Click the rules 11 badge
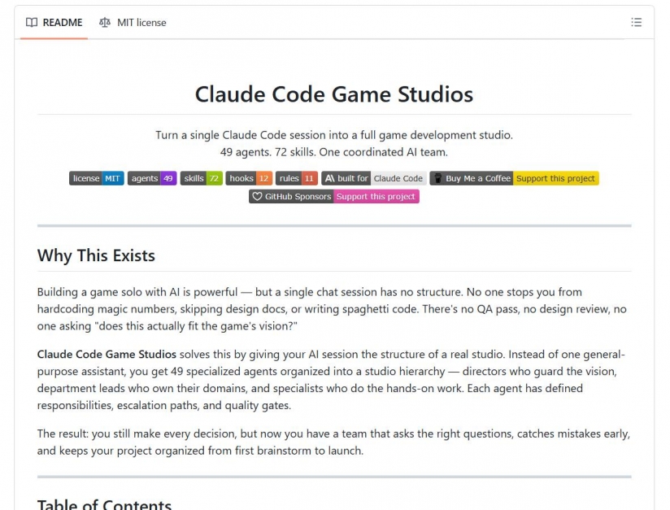 (x=297, y=178)
